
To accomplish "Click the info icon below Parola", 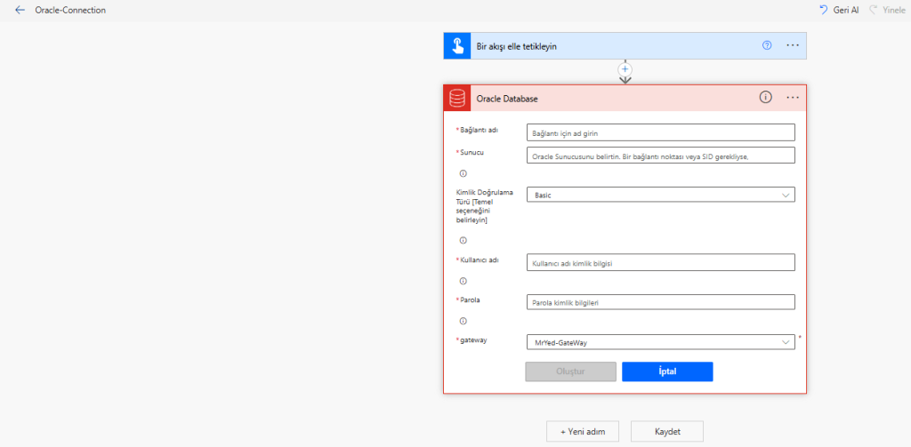I will point(463,321).
